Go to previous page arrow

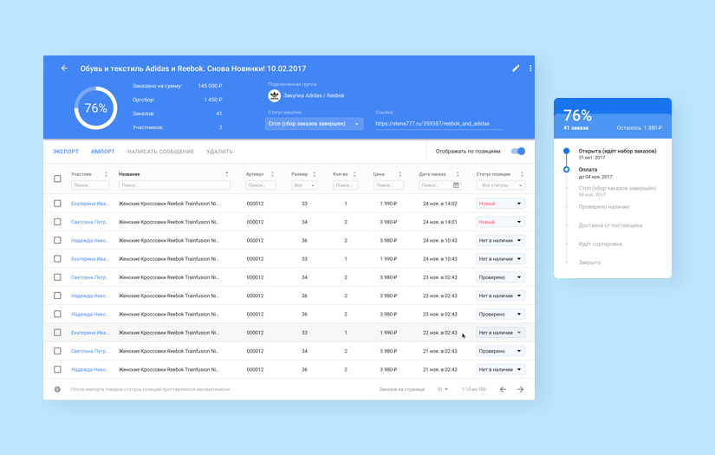point(503,389)
